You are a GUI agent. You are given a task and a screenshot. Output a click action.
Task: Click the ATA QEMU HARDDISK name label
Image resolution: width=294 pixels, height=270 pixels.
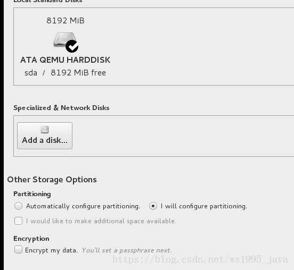pos(66,60)
